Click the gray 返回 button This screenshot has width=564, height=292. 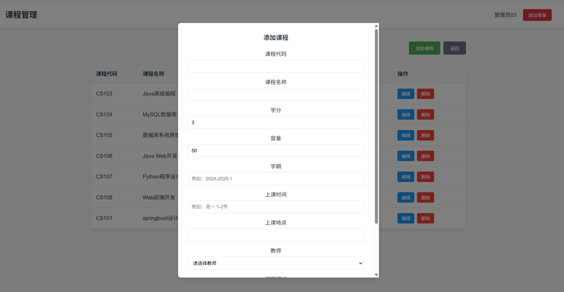tap(454, 48)
